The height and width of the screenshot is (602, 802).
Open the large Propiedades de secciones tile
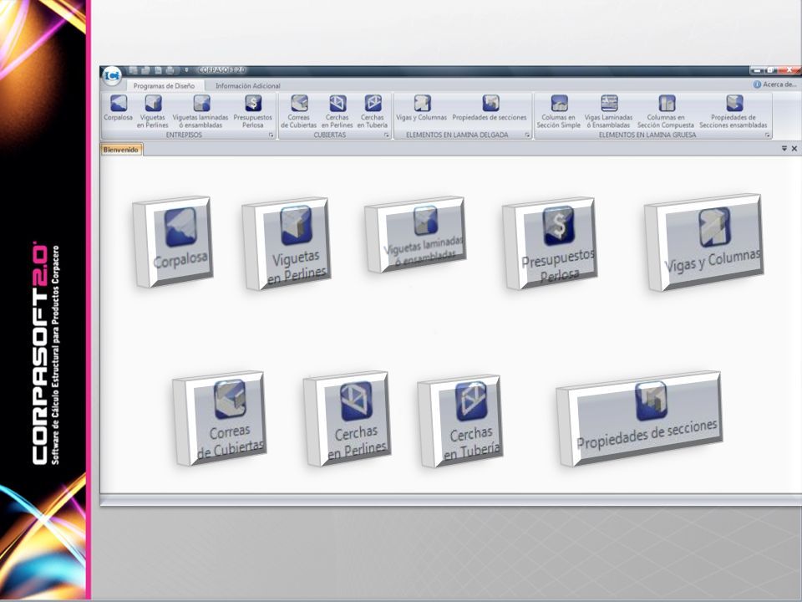pyautogui.click(x=639, y=419)
